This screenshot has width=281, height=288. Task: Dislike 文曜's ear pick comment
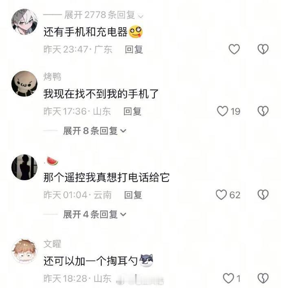pos(263,278)
